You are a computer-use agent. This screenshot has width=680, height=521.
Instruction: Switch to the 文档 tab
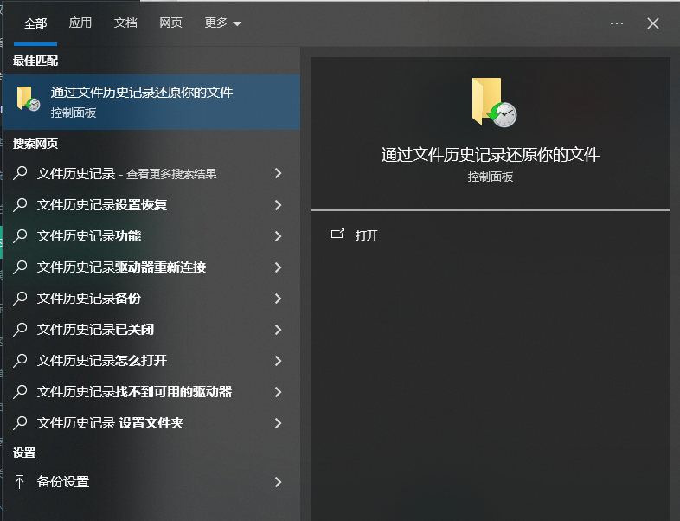[125, 23]
